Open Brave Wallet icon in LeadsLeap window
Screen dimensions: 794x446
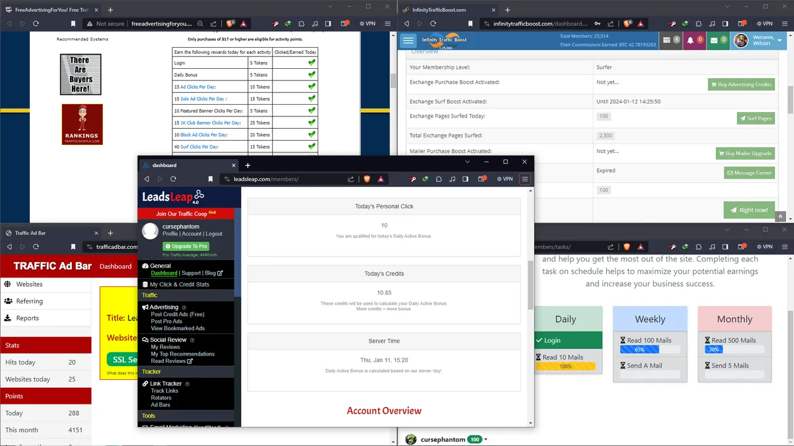[x=481, y=179]
